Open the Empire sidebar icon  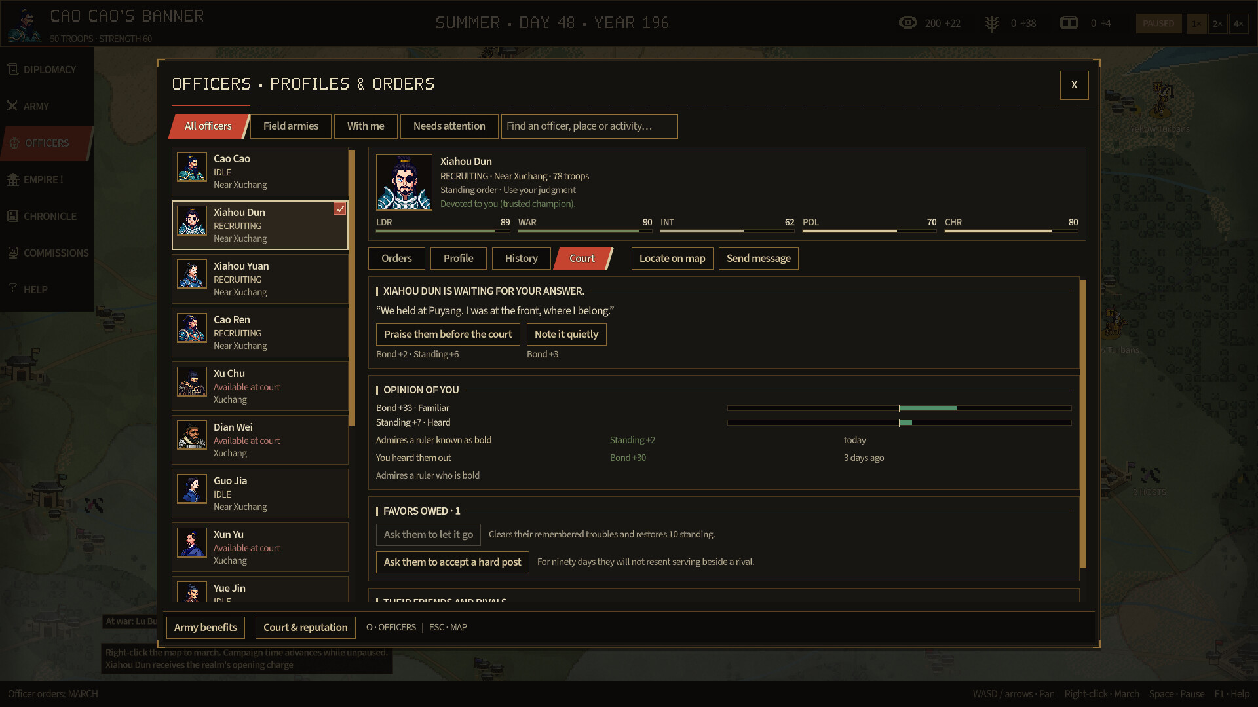13,179
